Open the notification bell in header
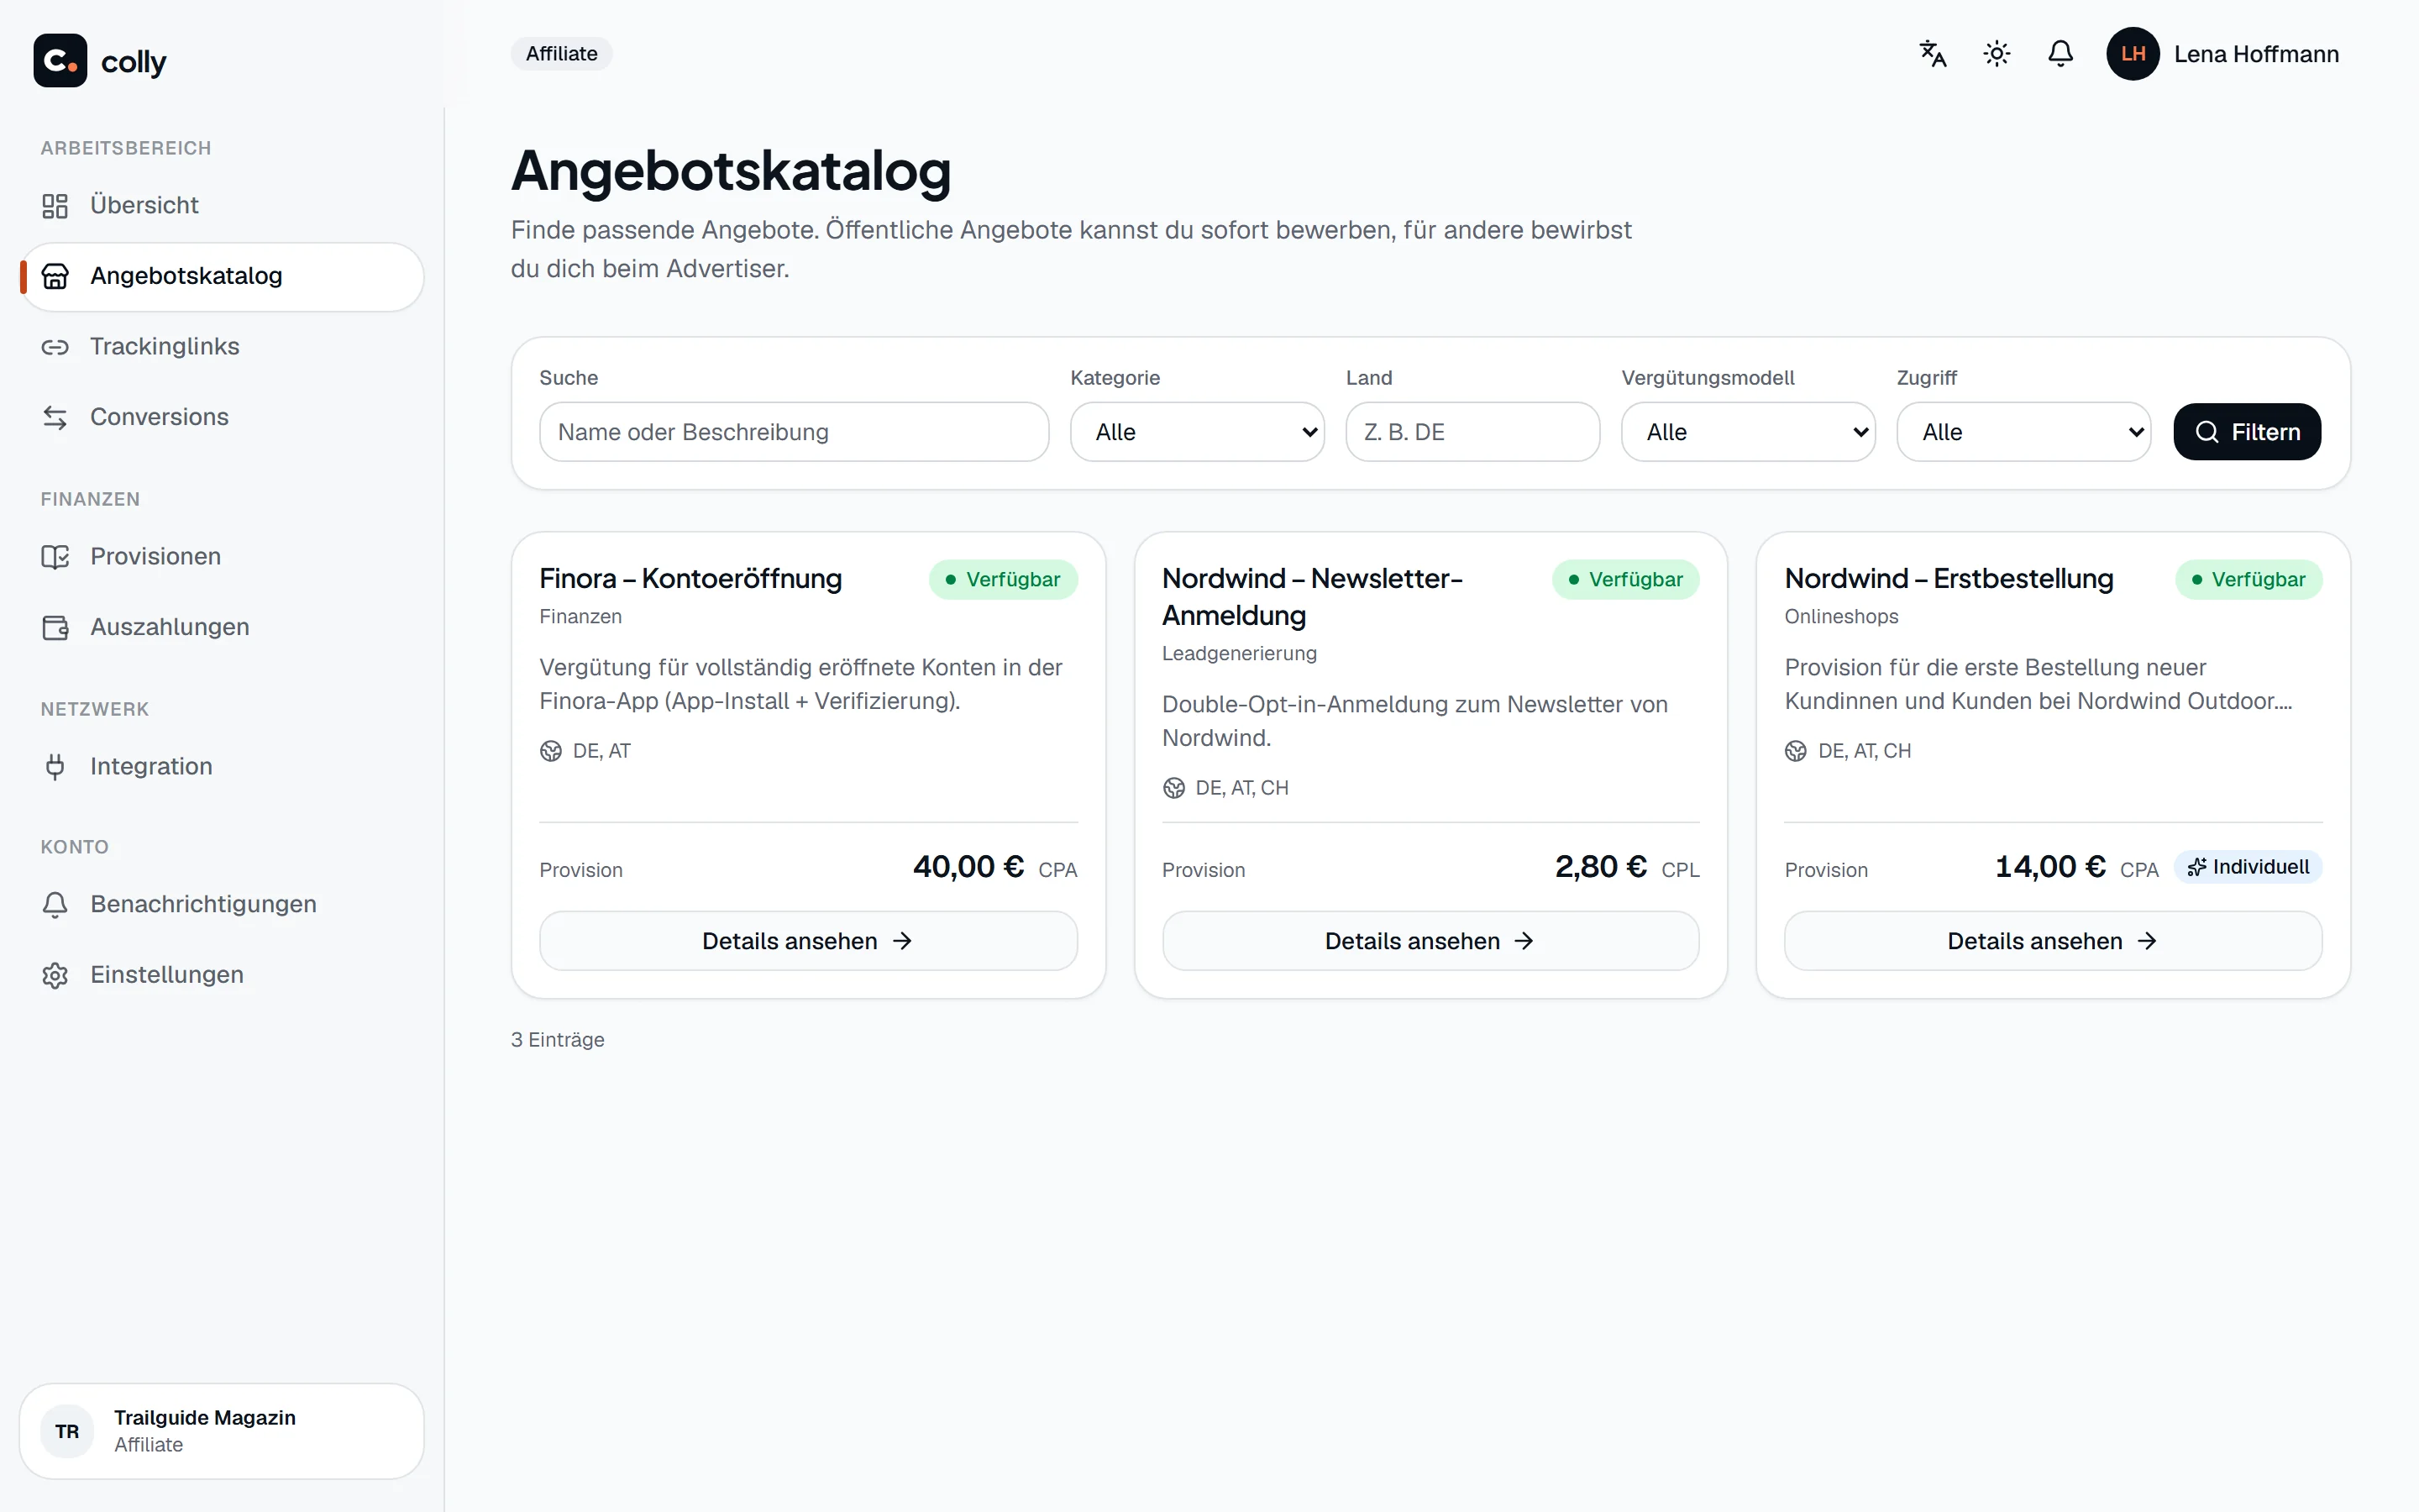Viewport: 2419px width, 1512px height. tap(2060, 54)
